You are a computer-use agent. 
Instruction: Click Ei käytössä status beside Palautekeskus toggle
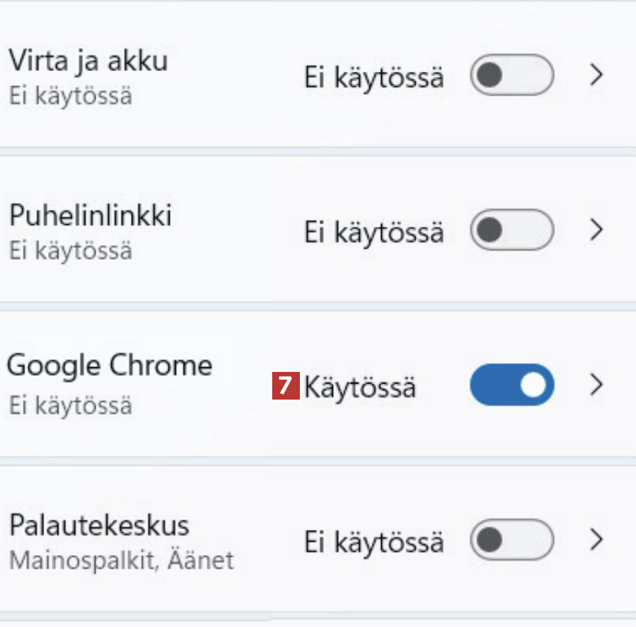(374, 542)
